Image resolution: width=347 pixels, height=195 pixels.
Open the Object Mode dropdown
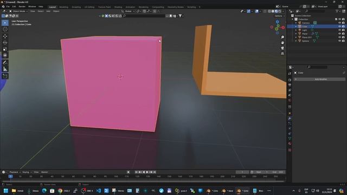point(18,11)
